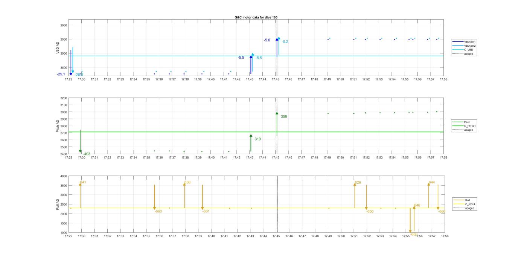Click the '319' pitch data label
527x261 pixels.
(257, 139)
